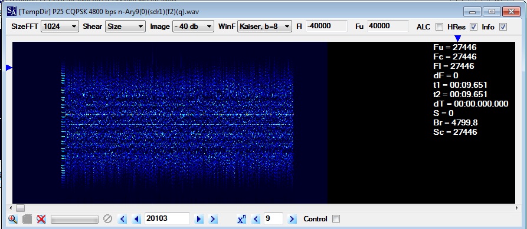Screen dimensions: 527x229
Task: Click the SA application icon in title bar
Action: click(11, 11)
